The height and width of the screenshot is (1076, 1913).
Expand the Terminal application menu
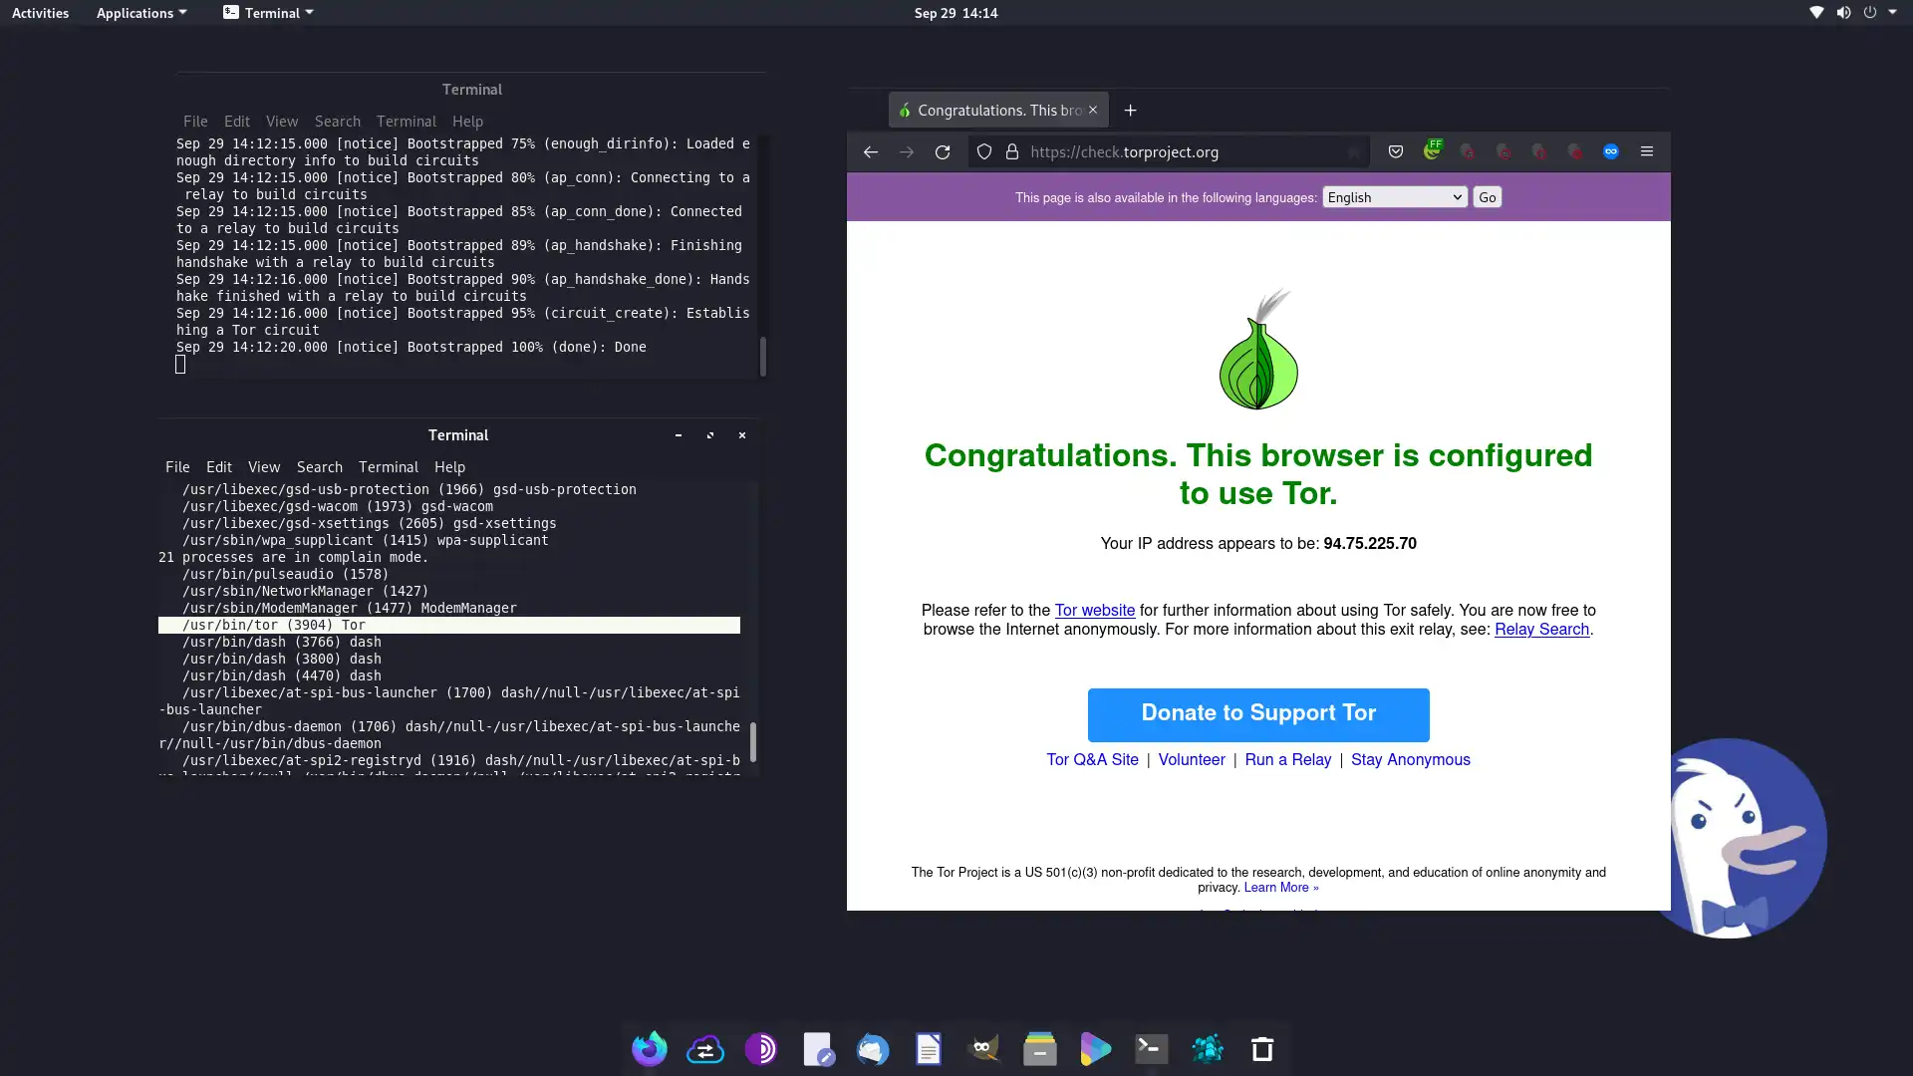point(269,12)
